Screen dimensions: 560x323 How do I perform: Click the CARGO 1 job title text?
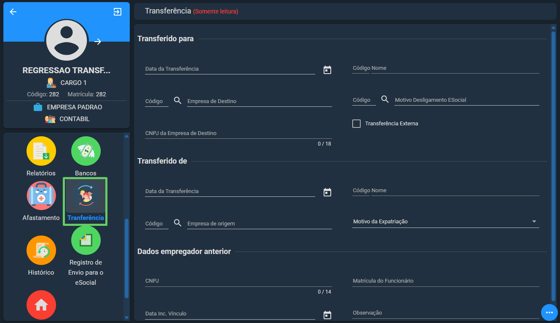point(74,83)
